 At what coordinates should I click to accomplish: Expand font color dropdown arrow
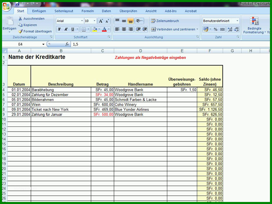tap(109, 29)
